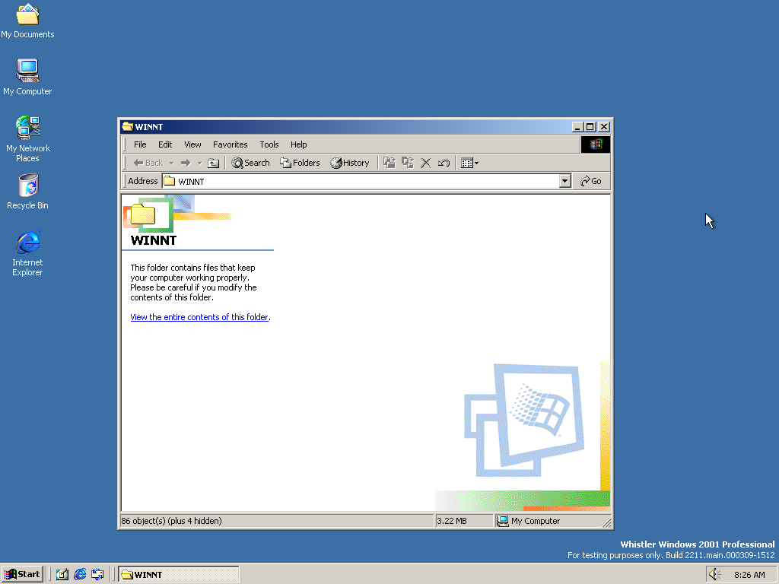Go up one folder level
This screenshot has height=584, width=779.
tap(213, 163)
